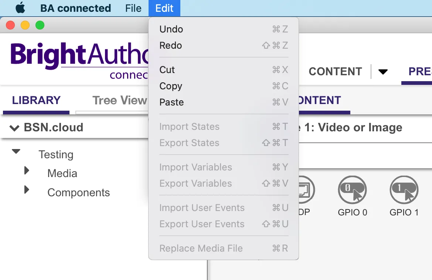Open the BA connected app menu
The height and width of the screenshot is (280, 432).
[75, 8]
